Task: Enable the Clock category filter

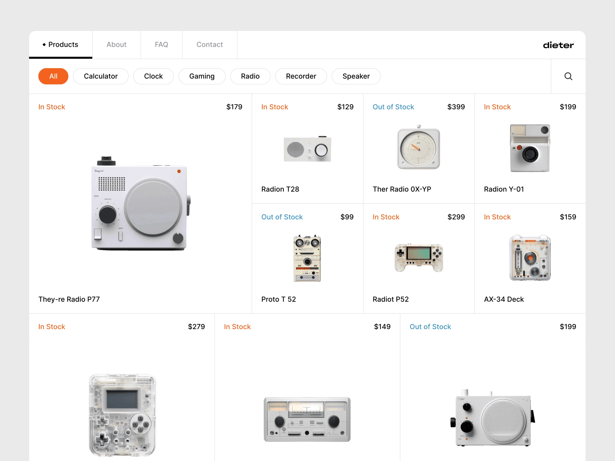Action: tap(153, 76)
